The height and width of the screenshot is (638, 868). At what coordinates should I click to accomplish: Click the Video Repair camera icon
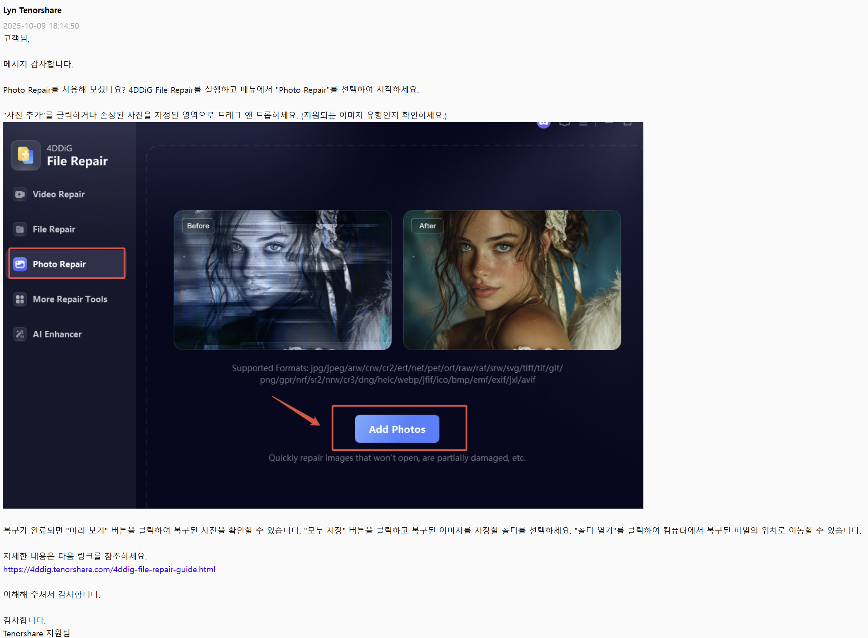point(20,194)
